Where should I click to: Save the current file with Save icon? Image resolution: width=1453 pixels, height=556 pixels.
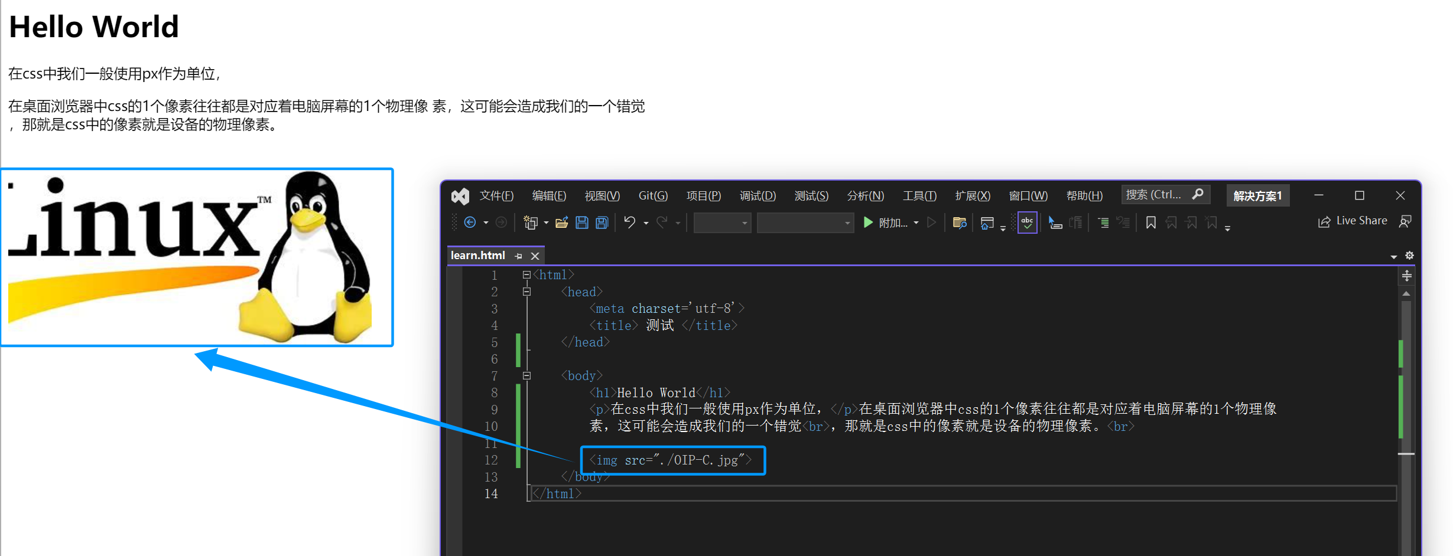coord(582,223)
